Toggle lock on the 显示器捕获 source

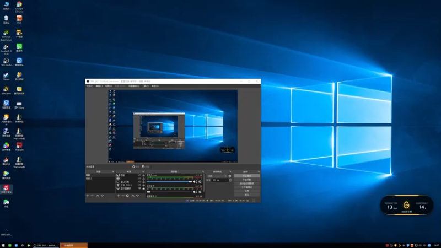click(x=143, y=188)
